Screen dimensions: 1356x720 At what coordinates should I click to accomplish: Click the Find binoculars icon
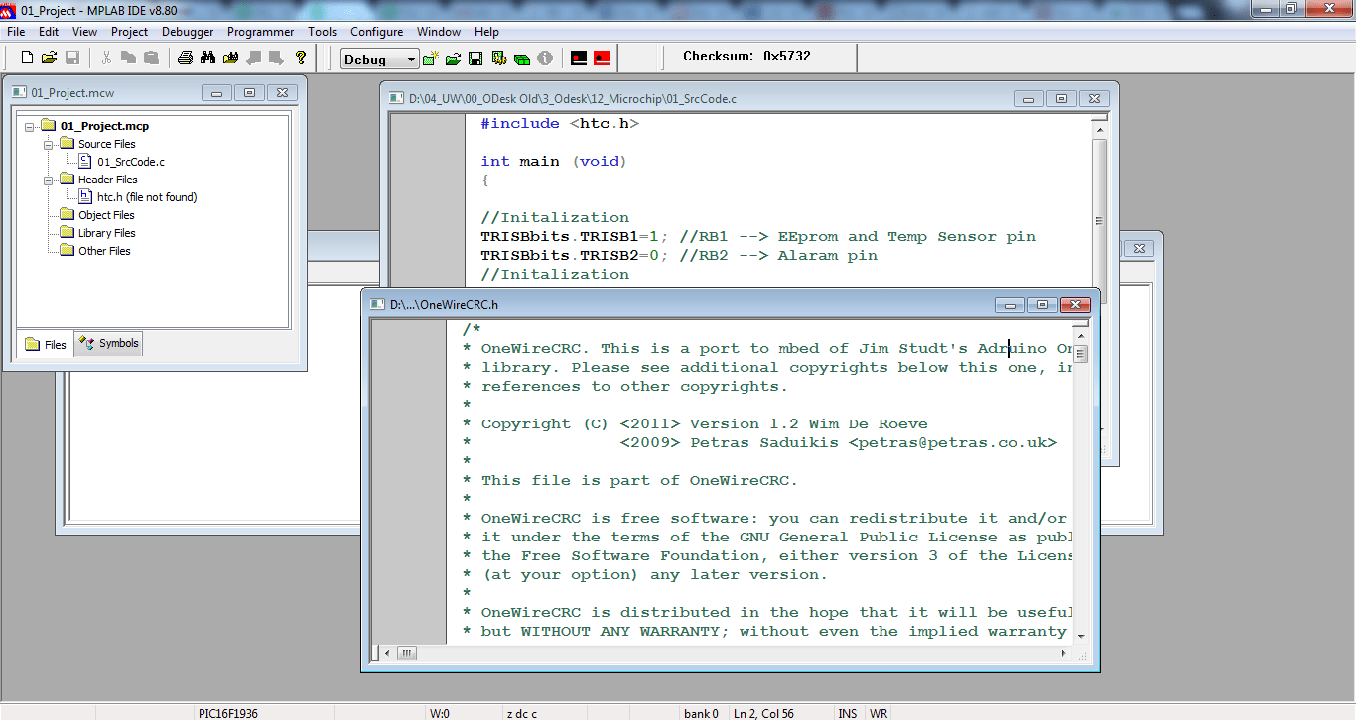(208, 59)
